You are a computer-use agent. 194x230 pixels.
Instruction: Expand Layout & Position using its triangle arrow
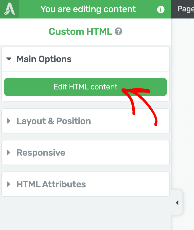coord(9,121)
